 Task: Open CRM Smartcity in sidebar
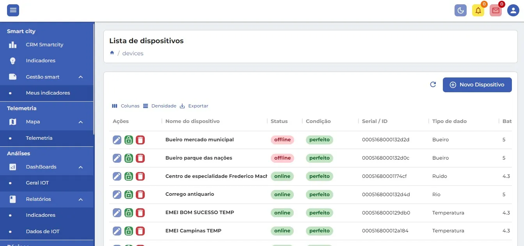tap(44, 45)
